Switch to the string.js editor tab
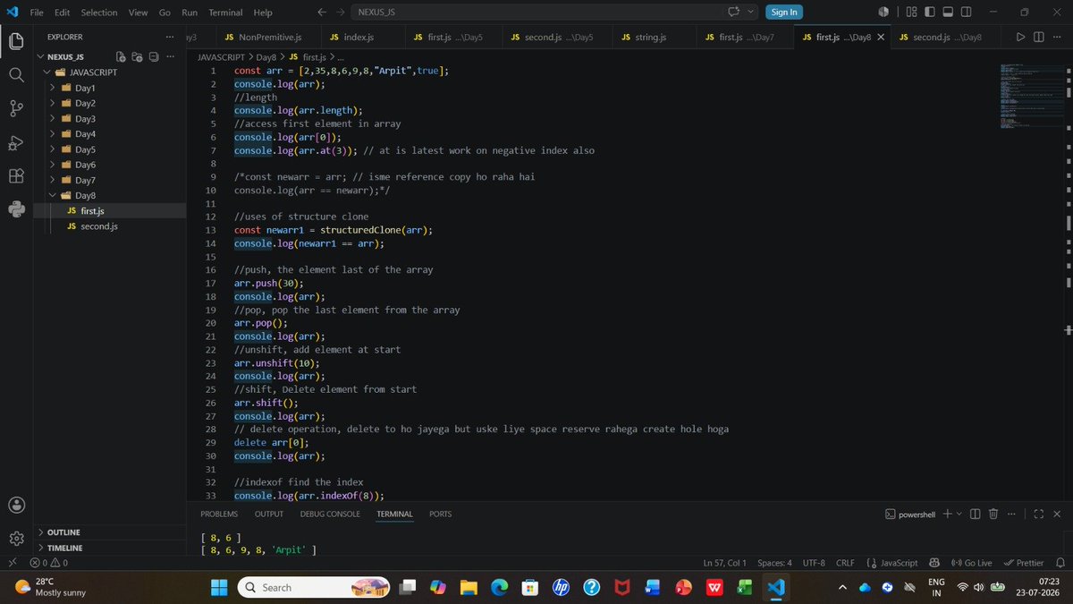The height and width of the screenshot is (604, 1073). [650, 37]
